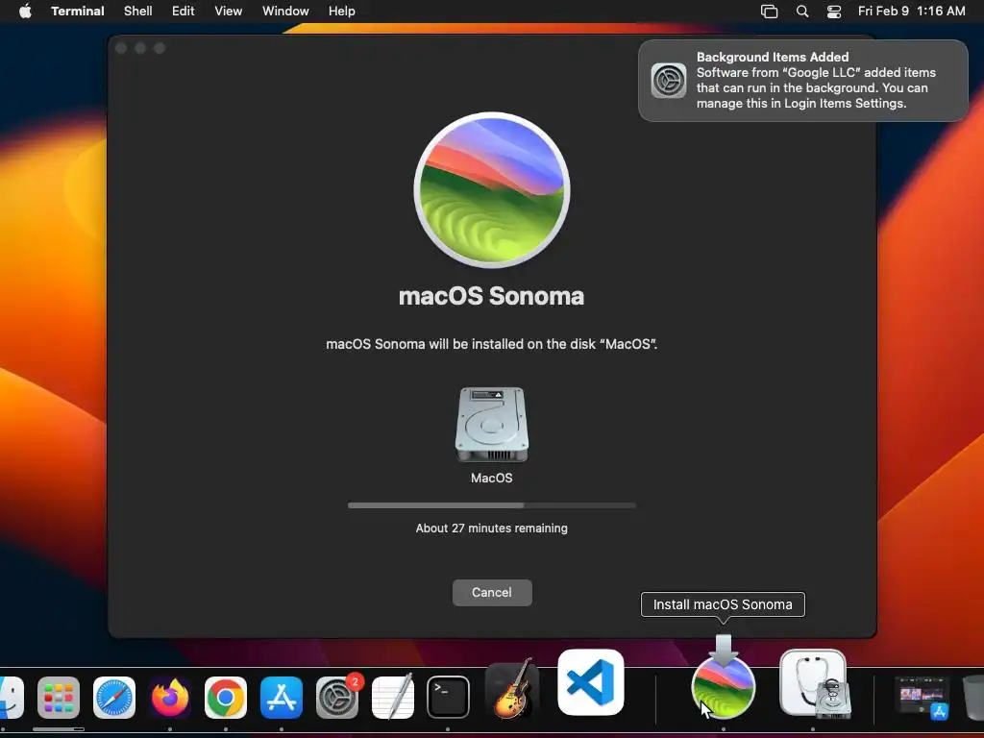This screenshot has height=738, width=984.
Task: Click the macOS Sonoma title text
Action: coord(492,296)
